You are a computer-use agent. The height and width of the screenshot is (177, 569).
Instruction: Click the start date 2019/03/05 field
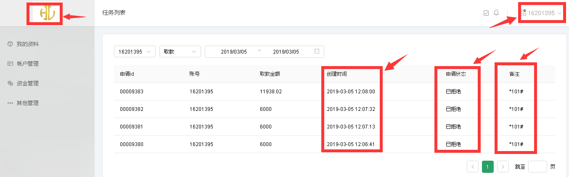coord(234,51)
